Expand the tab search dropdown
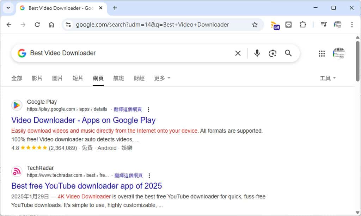This screenshot has height=216, width=361. pyautogui.click(x=8, y=8)
